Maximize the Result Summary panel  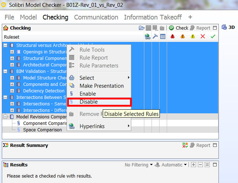click(x=215, y=145)
